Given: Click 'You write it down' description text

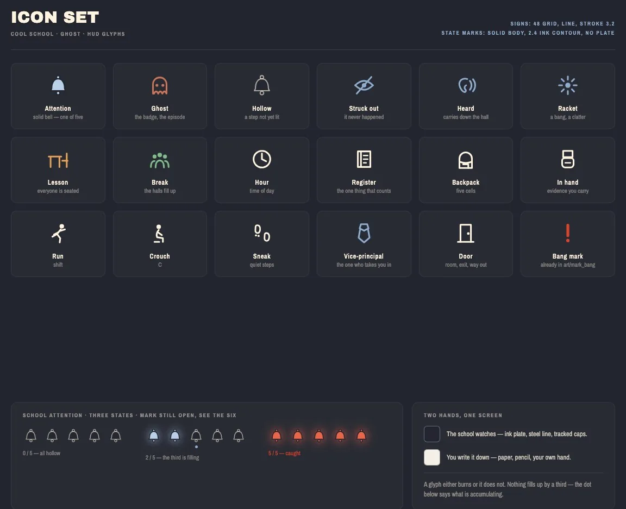Looking at the screenshot, I should 509,457.
